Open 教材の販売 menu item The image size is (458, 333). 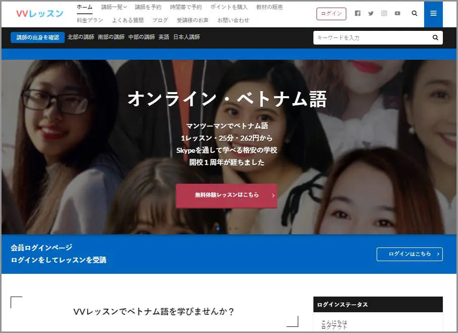(269, 7)
